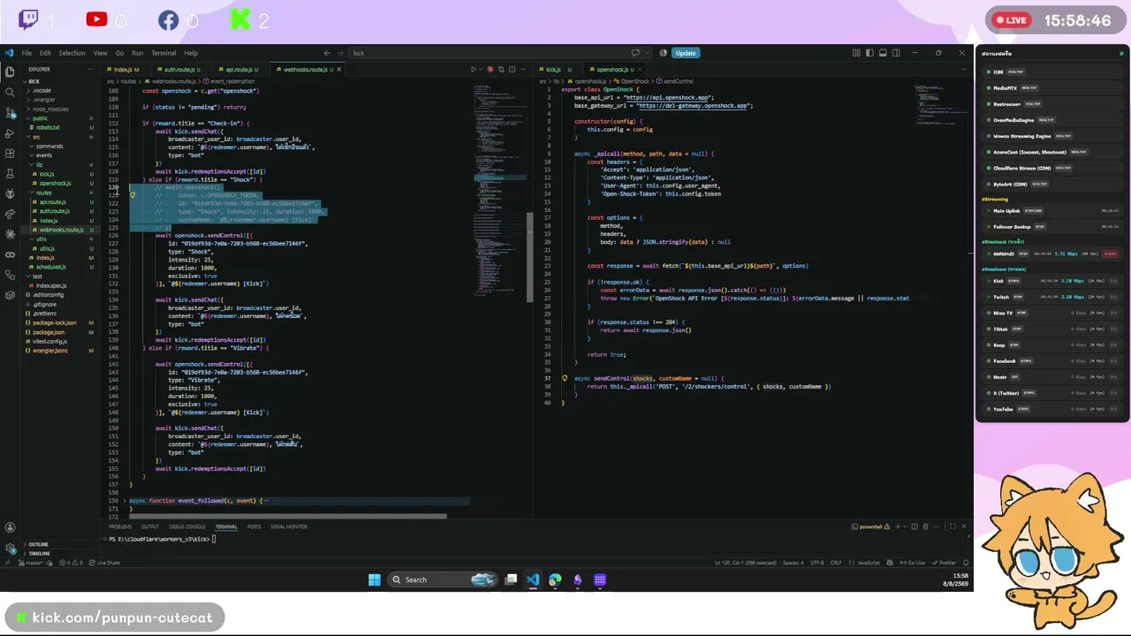Click the go forward arrow in title bar
The width and height of the screenshot is (1131, 636).
pos(340,53)
